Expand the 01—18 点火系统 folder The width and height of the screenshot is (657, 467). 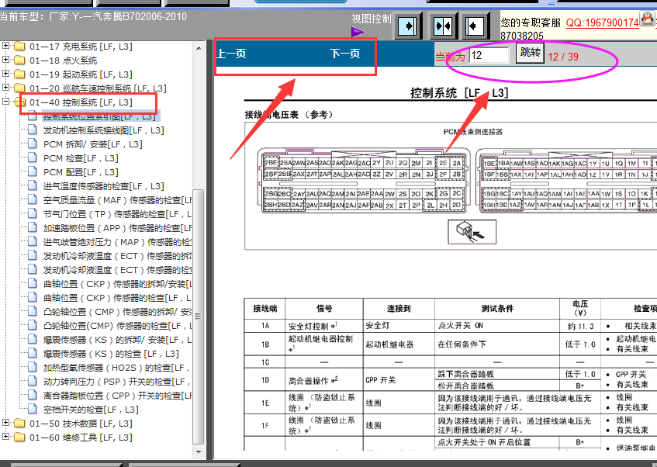[5, 60]
